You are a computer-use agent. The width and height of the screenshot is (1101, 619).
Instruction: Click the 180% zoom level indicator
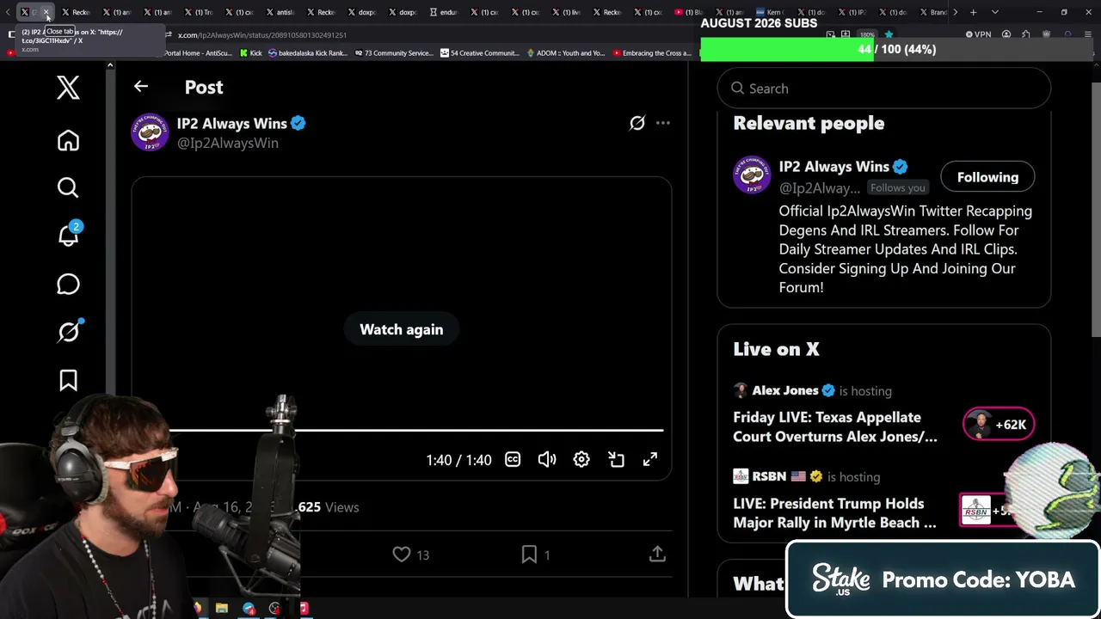(867, 34)
